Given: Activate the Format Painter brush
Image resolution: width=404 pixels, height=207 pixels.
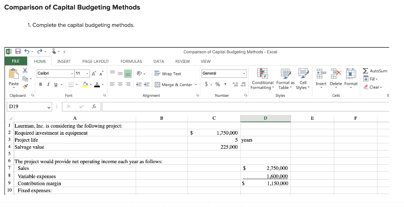Looking at the screenshot, I should pos(25,87).
